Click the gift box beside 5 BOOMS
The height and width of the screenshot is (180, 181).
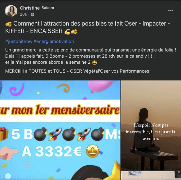[x=4, y=134]
